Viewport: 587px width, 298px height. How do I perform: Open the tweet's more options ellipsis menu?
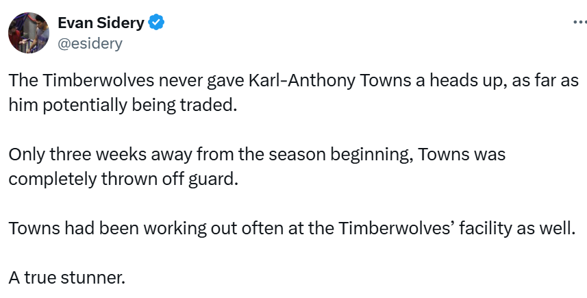pyautogui.click(x=580, y=23)
